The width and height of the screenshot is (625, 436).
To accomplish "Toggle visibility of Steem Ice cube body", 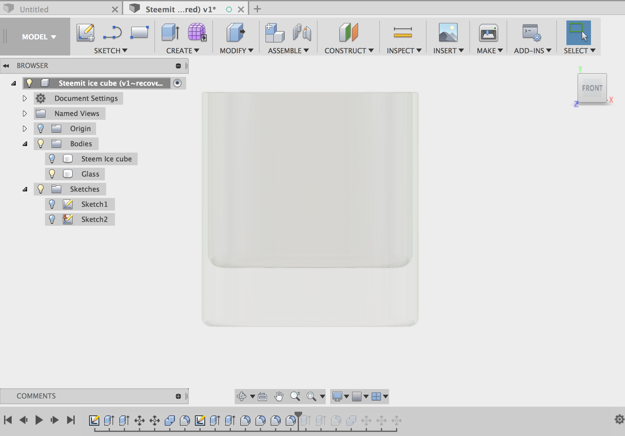I will point(52,159).
